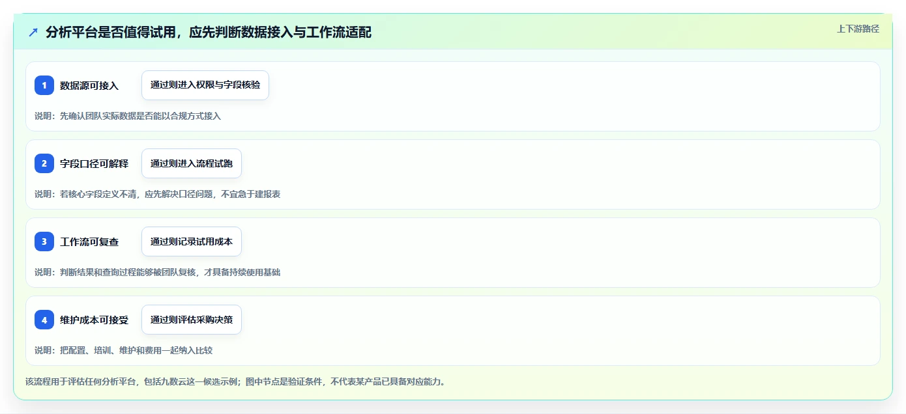
Task: Click the 通过则评估采购决策 button
Action: click(x=192, y=320)
